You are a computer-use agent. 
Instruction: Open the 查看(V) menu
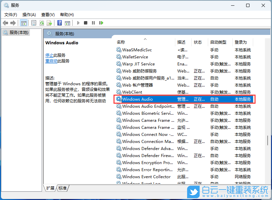point(48,14)
